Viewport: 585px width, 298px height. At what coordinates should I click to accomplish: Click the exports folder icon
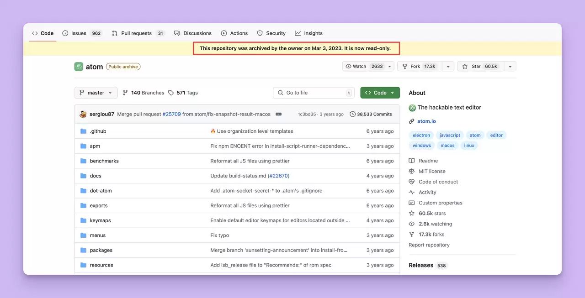[83, 205]
